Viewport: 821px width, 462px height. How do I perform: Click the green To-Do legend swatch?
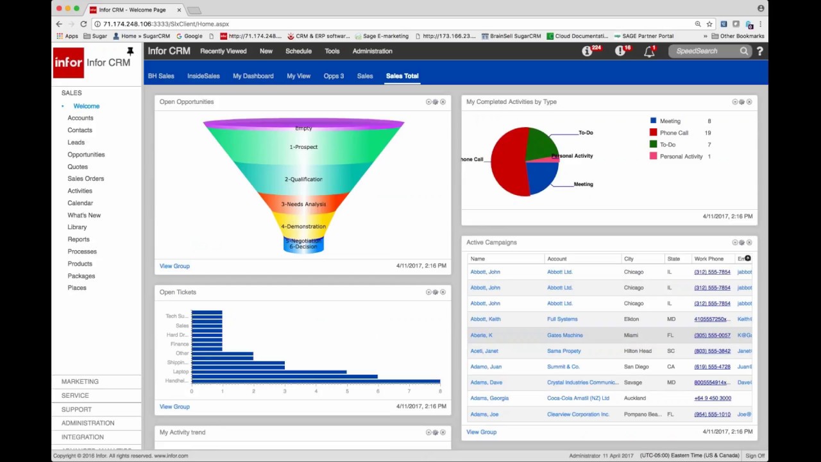click(653, 144)
